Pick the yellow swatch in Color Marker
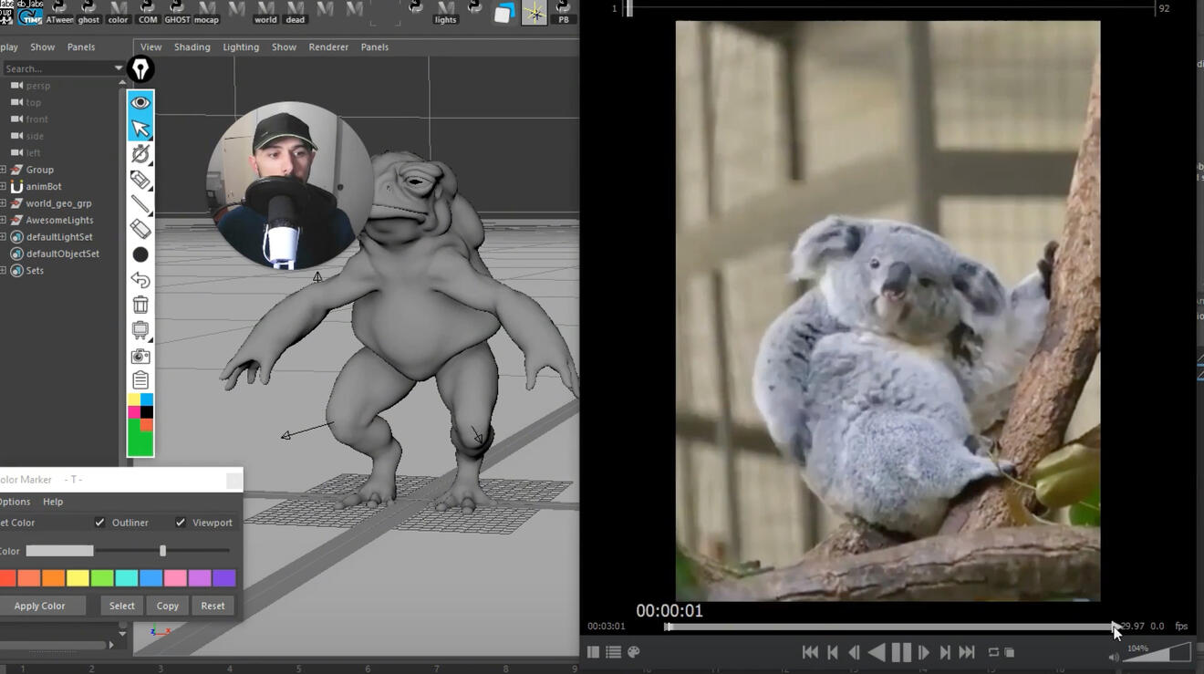The image size is (1204, 674). [x=78, y=578]
